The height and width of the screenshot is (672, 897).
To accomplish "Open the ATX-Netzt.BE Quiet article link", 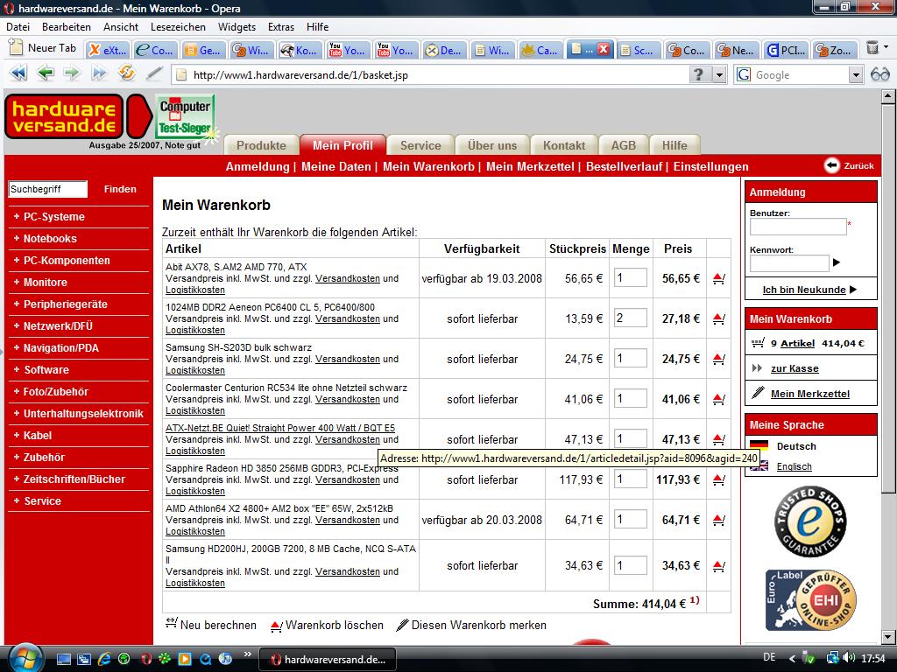I will [x=280, y=428].
